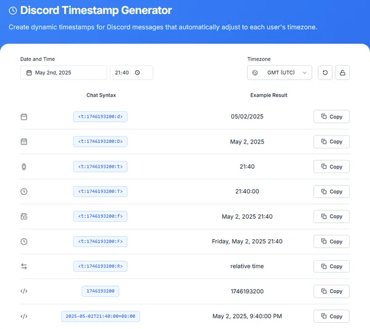Click the reset time refresh icon
Viewport: 370px width, 329px height.
pyautogui.click(x=325, y=73)
